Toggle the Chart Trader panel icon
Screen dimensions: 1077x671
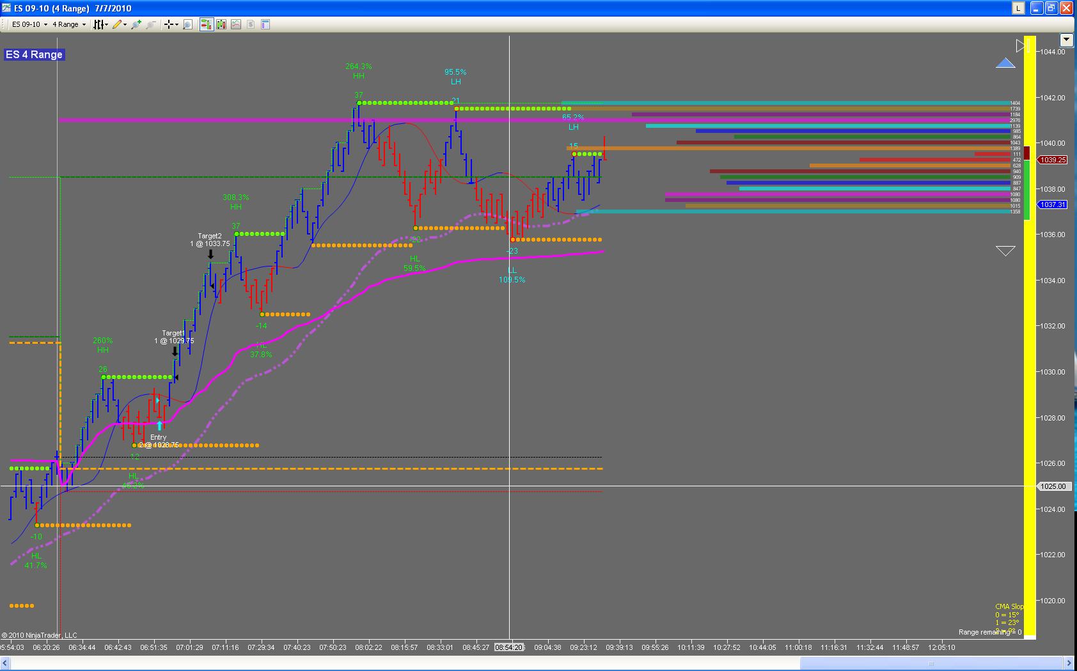(x=206, y=24)
